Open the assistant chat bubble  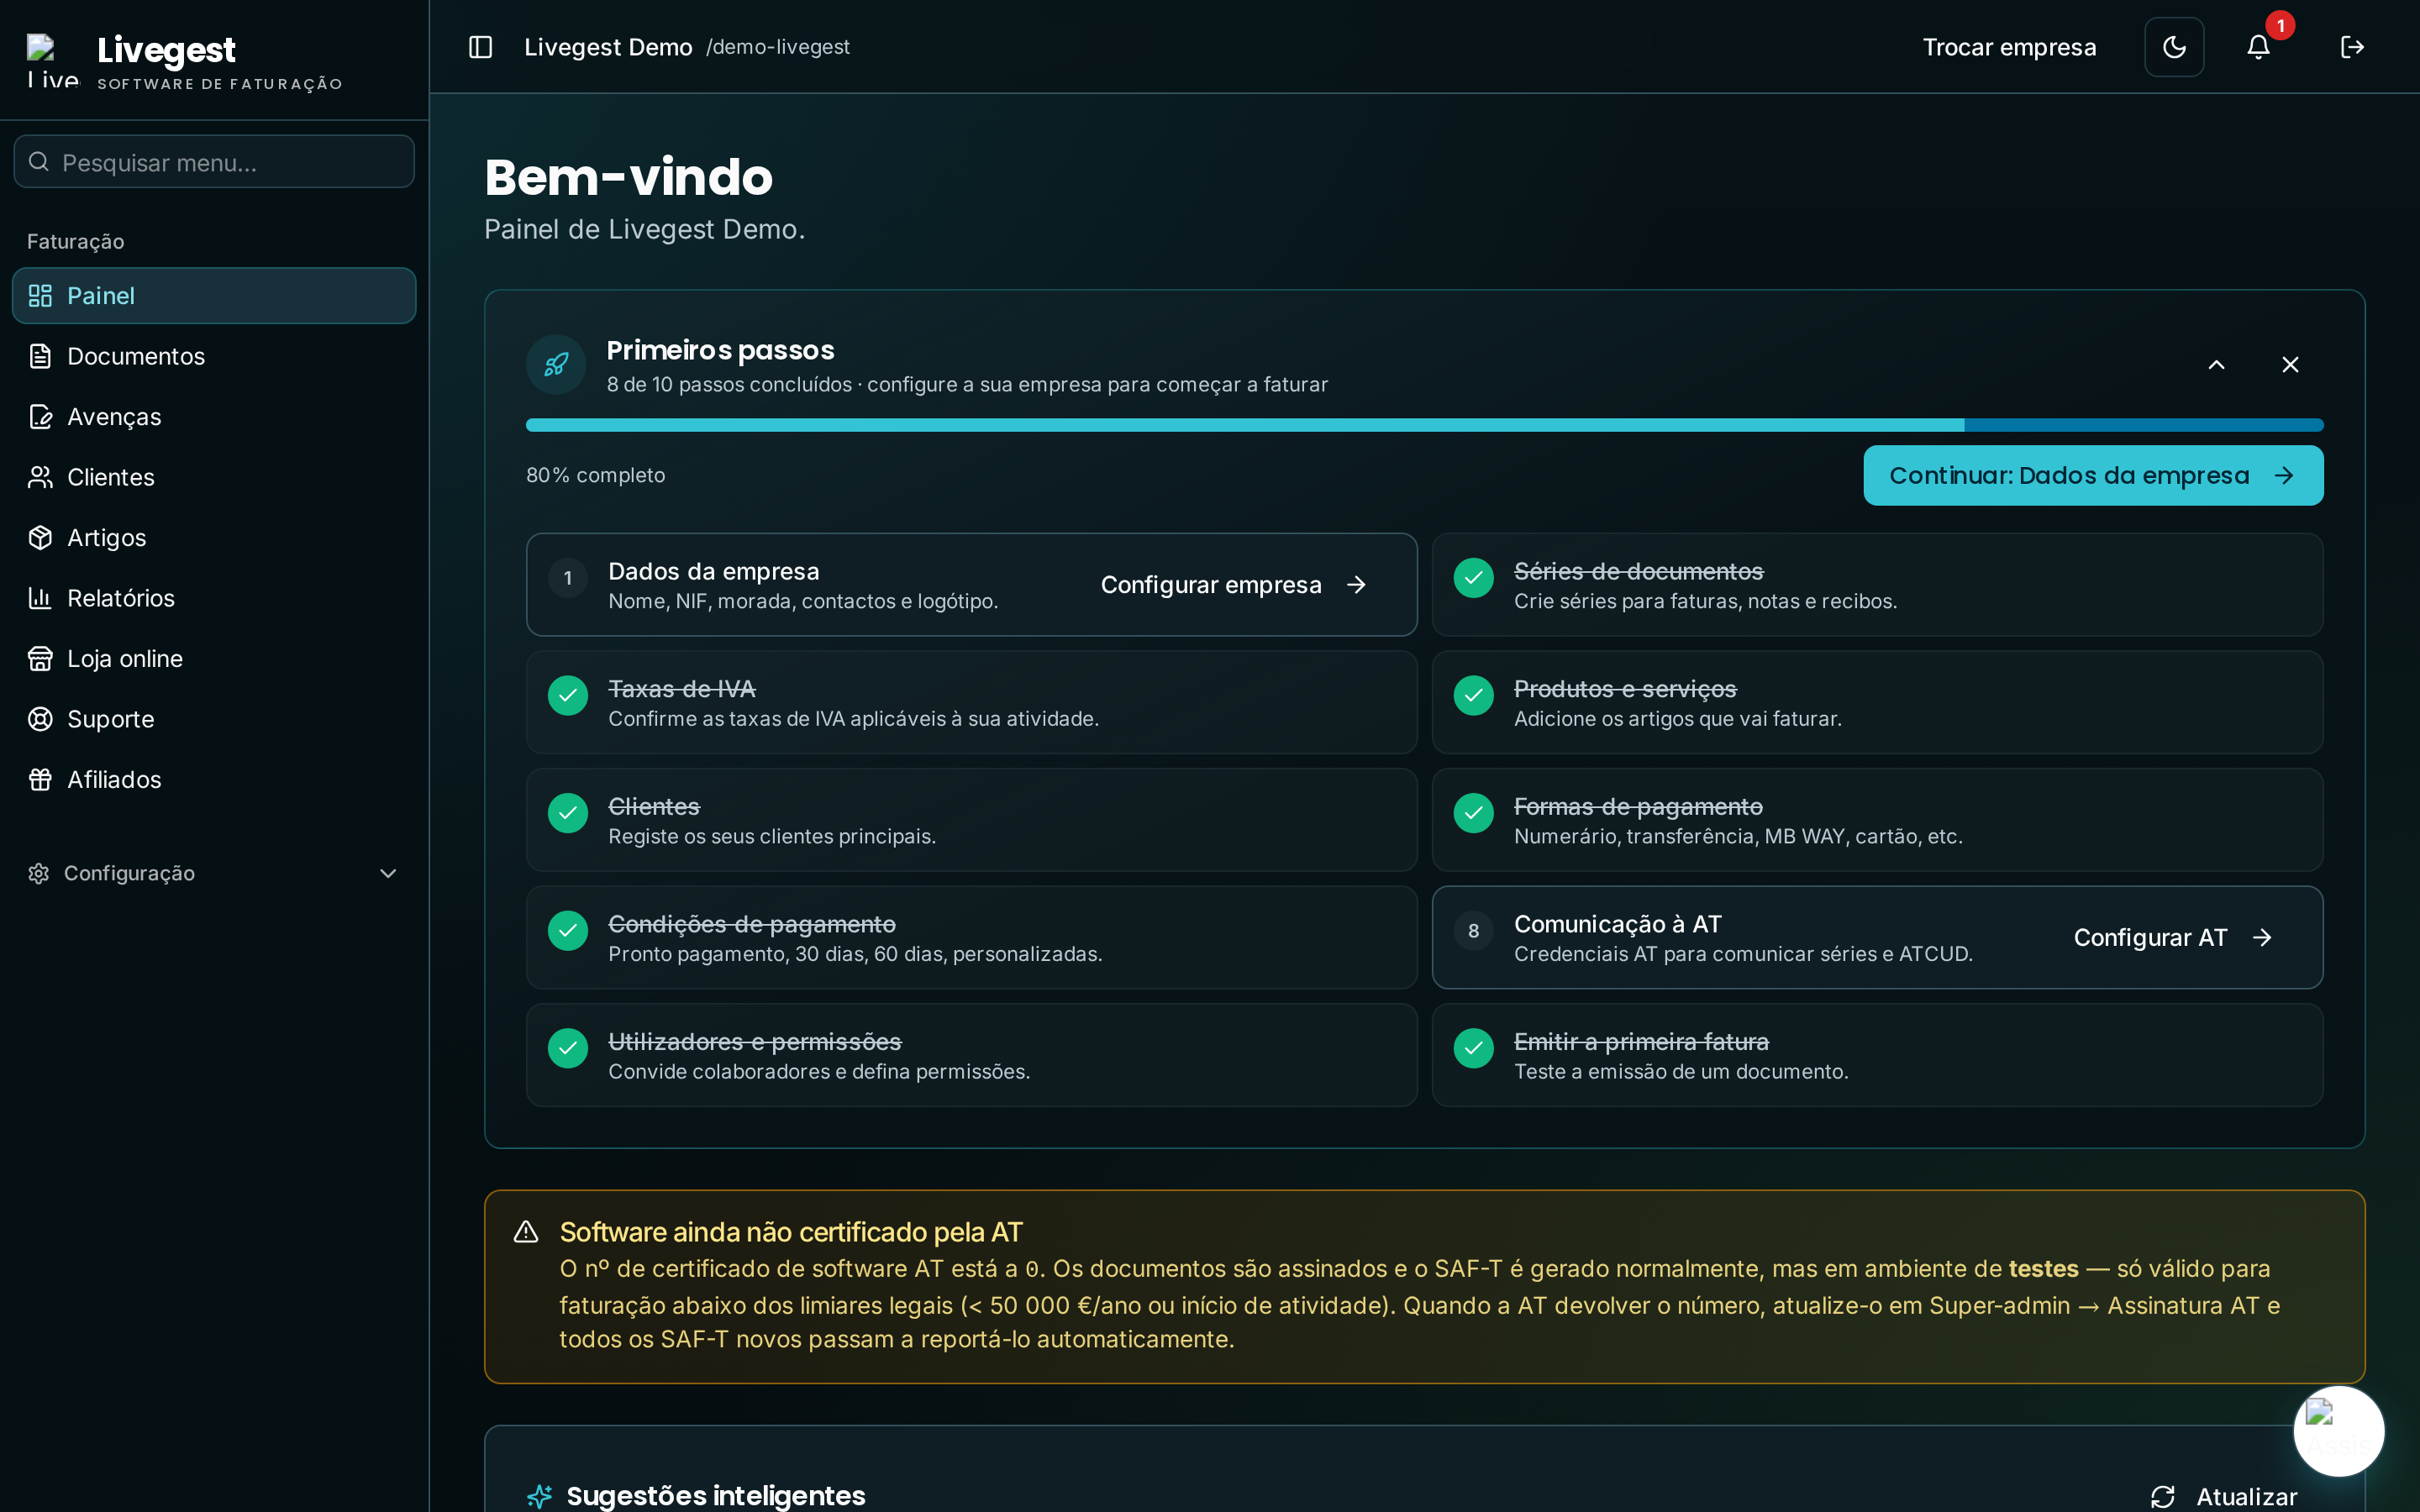(2338, 1430)
